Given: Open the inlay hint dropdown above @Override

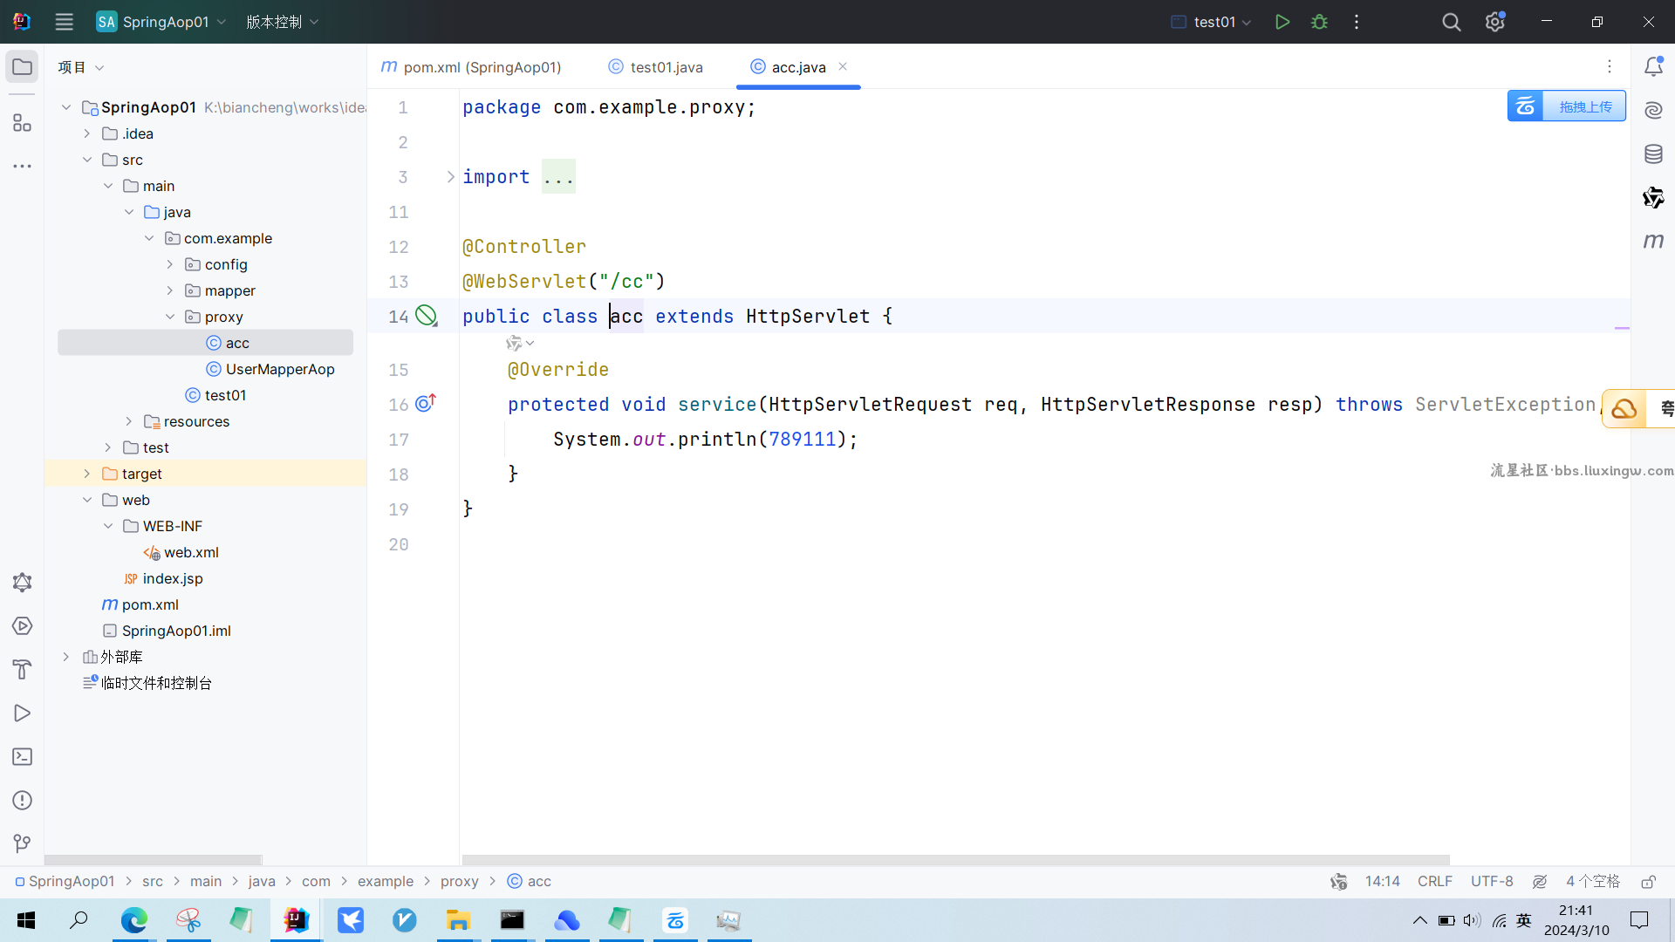Looking at the screenshot, I should point(520,343).
